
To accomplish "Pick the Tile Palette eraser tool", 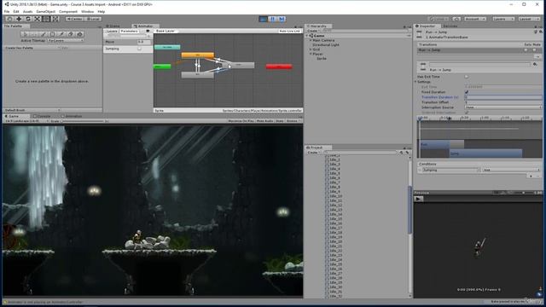I will coord(71,34).
